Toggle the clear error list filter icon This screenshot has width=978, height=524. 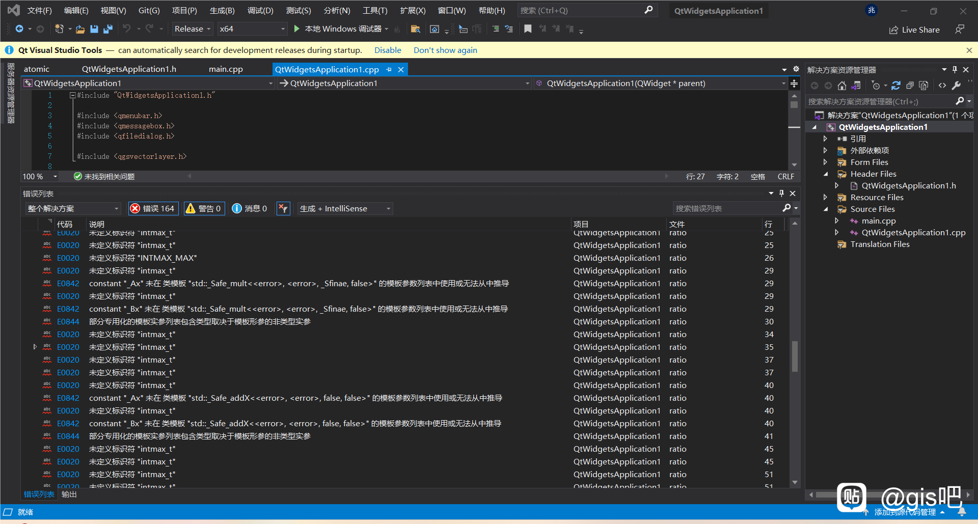pyautogui.click(x=284, y=208)
